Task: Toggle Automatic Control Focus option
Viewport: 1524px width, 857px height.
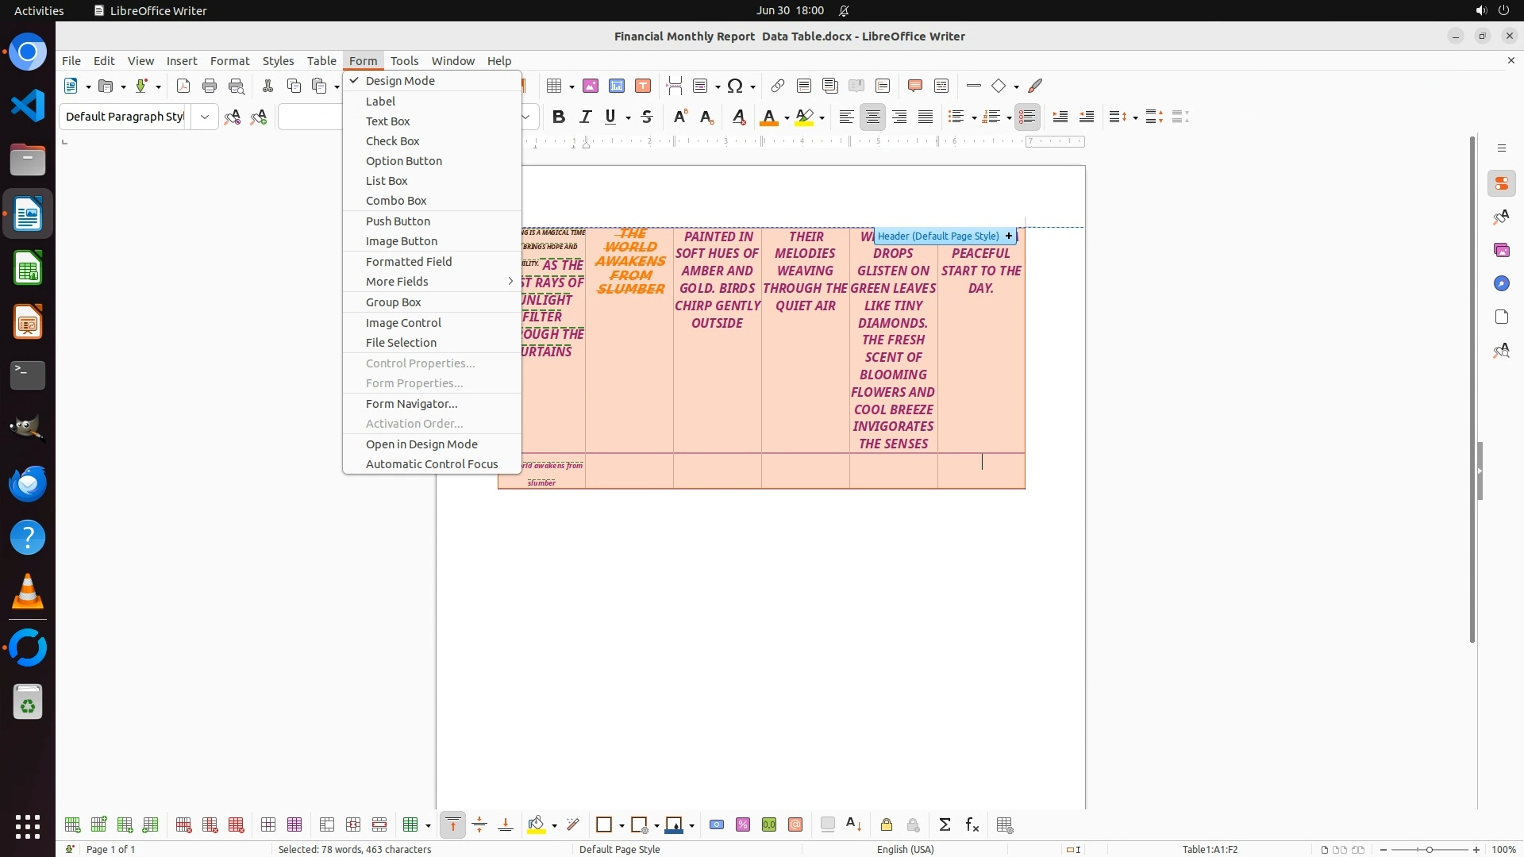Action: pyautogui.click(x=432, y=464)
